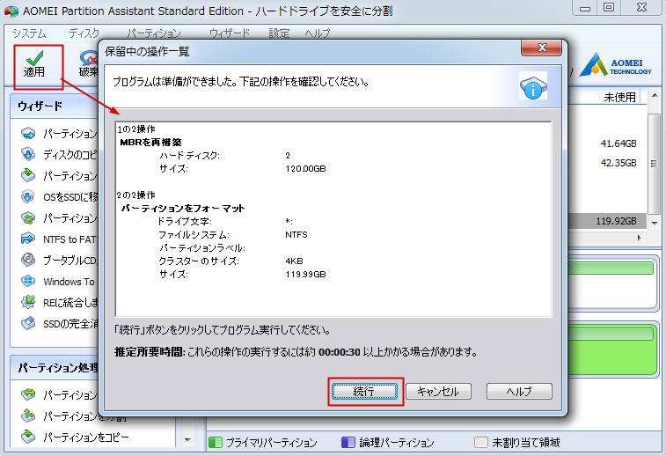Screen dimensions: 666x456
Task: Click the 続行 (Proceed) button
Action: point(364,392)
